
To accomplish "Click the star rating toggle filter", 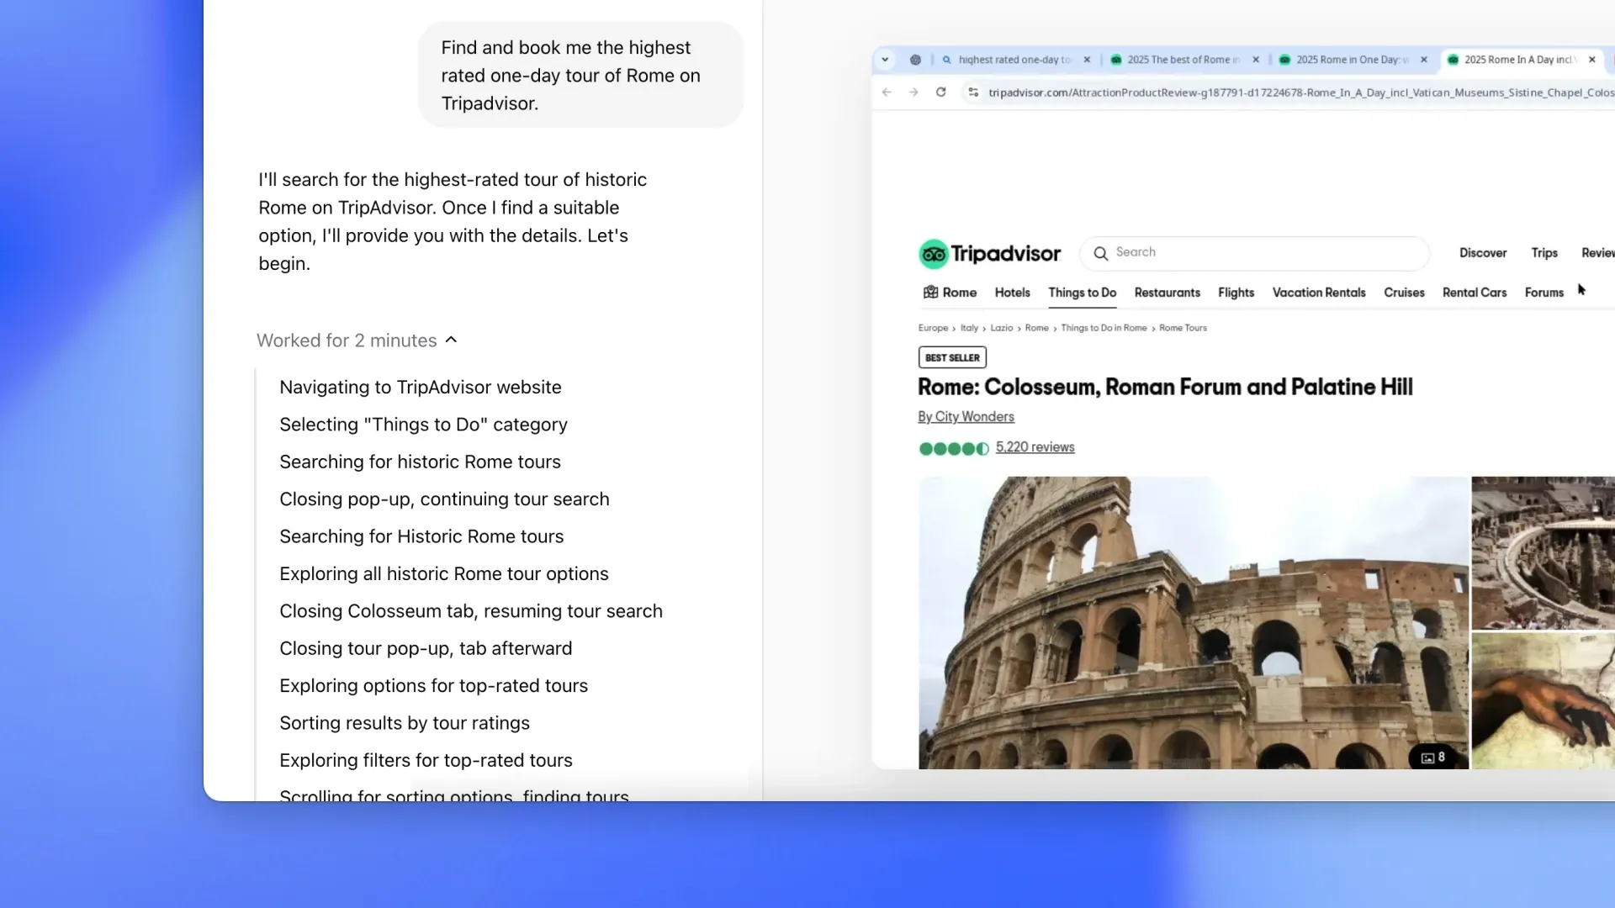I will pos(953,448).
